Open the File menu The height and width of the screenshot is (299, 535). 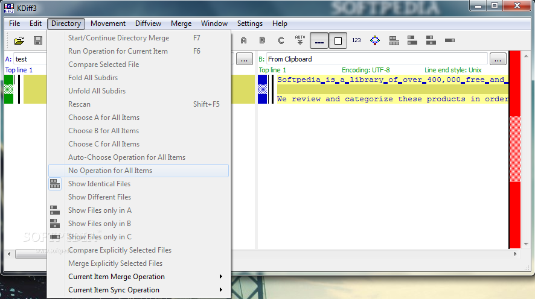tap(14, 24)
